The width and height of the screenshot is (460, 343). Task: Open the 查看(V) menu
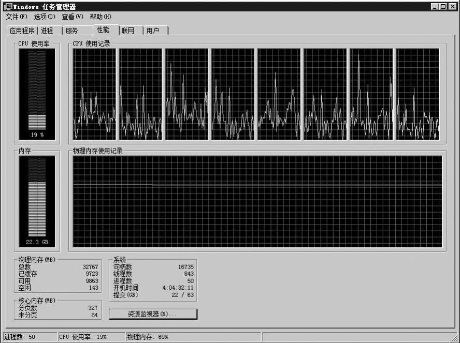pyautogui.click(x=73, y=17)
